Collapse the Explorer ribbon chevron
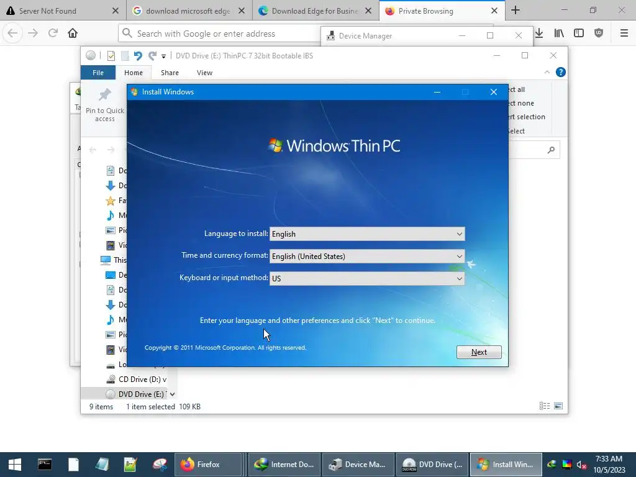 tap(547, 72)
